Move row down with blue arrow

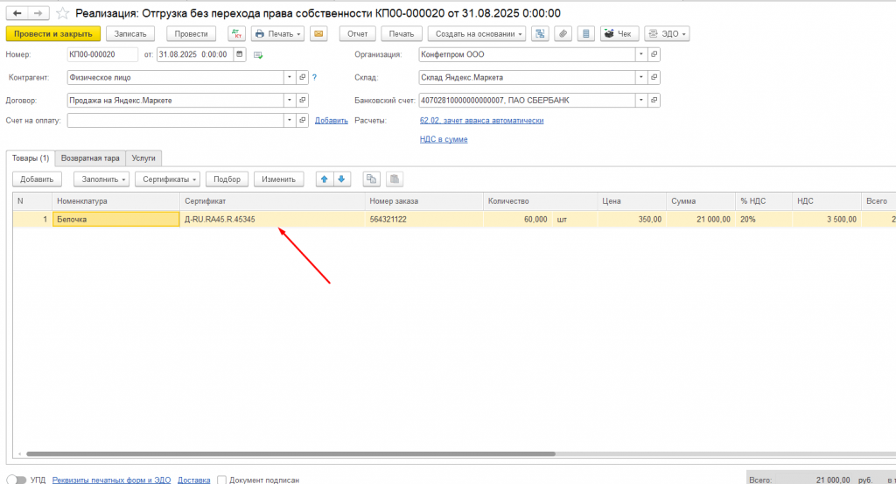(342, 179)
